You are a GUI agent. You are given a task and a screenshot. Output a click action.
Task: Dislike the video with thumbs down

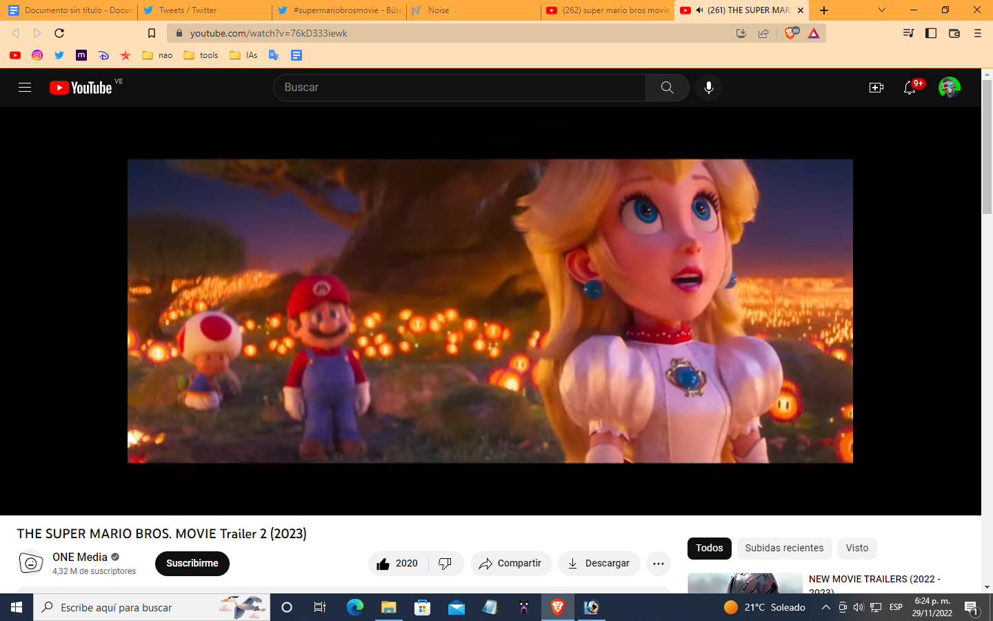point(445,564)
